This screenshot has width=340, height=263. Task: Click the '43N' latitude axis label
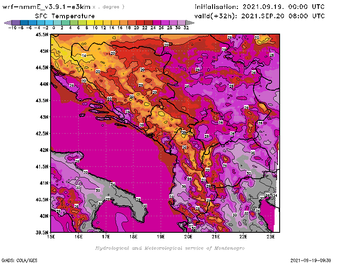coord(44,117)
